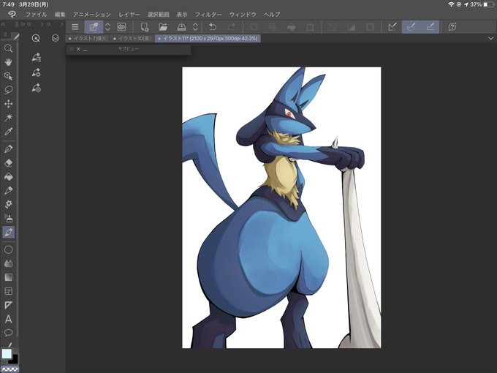Select the Eyedropper tool
Screen dimensions: 497x373
coord(9,132)
